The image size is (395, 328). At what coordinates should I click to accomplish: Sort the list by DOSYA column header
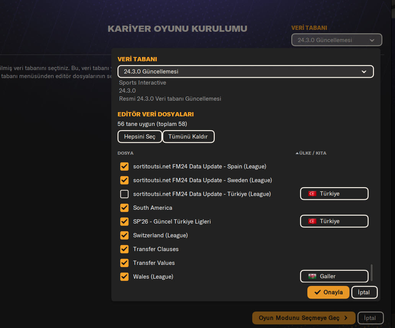click(x=126, y=153)
